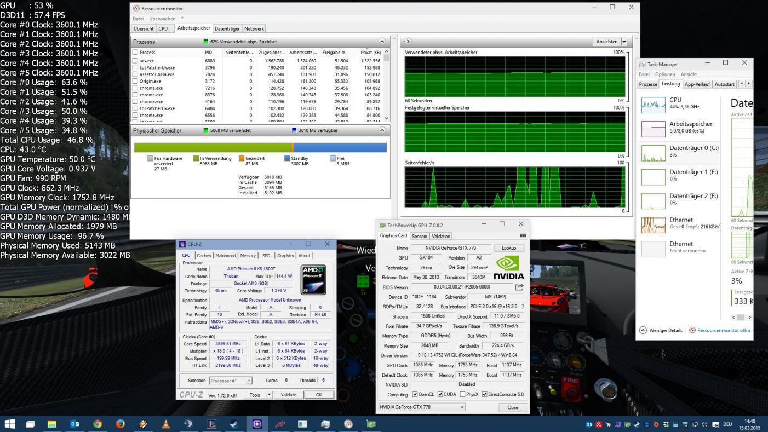The image size is (768, 432).
Task: Open the Action Center notification icon
Action: (715, 424)
